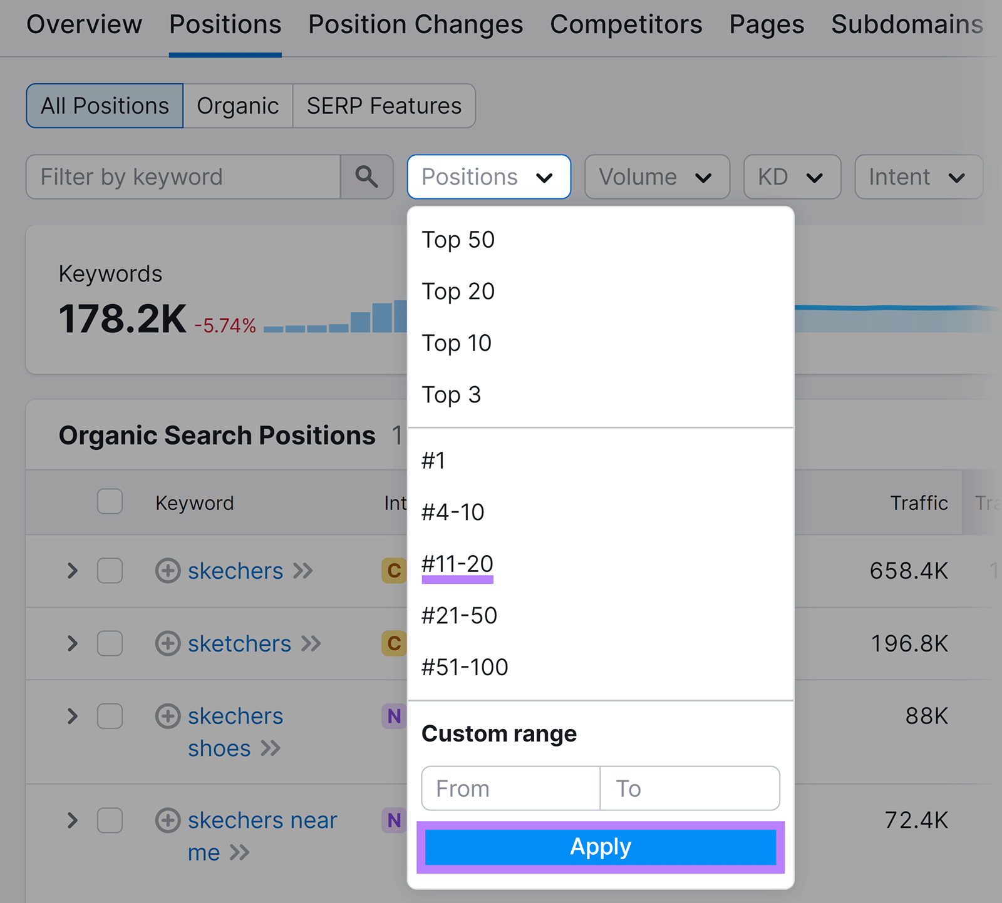Select the "#11-20" position range option
This screenshot has width=1002, height=903.
pos(458,564)
